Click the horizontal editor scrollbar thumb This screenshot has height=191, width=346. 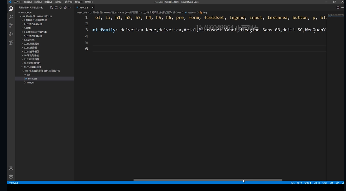click(208, 180)
